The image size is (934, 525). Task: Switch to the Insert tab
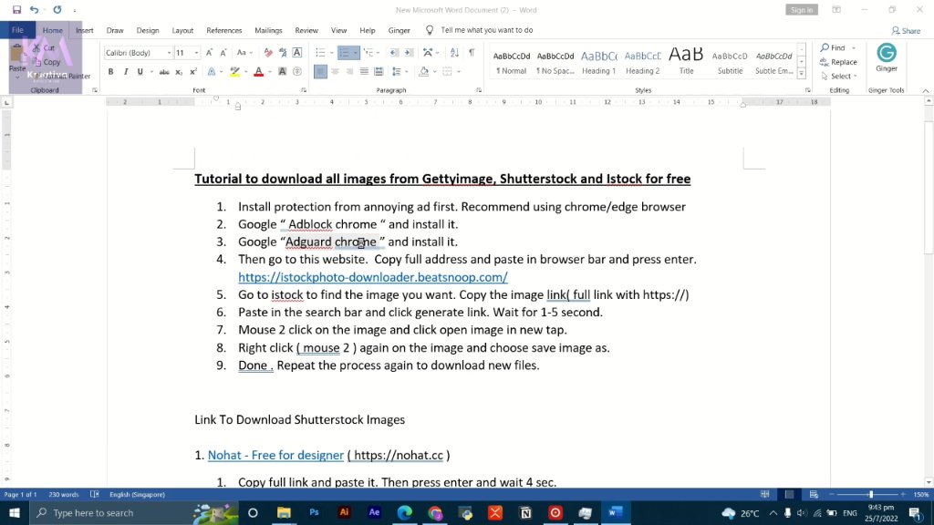85,30
